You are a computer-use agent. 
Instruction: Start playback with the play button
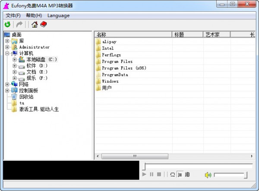click(x=144, y=174)
